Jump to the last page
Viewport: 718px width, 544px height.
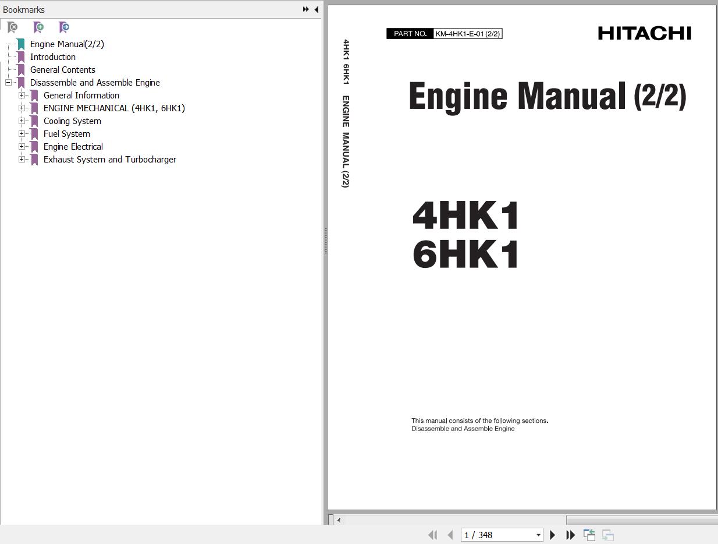pos(571,535)
